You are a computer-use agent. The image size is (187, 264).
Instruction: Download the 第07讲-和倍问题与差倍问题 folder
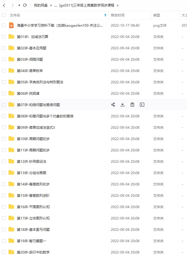[123, 105]
